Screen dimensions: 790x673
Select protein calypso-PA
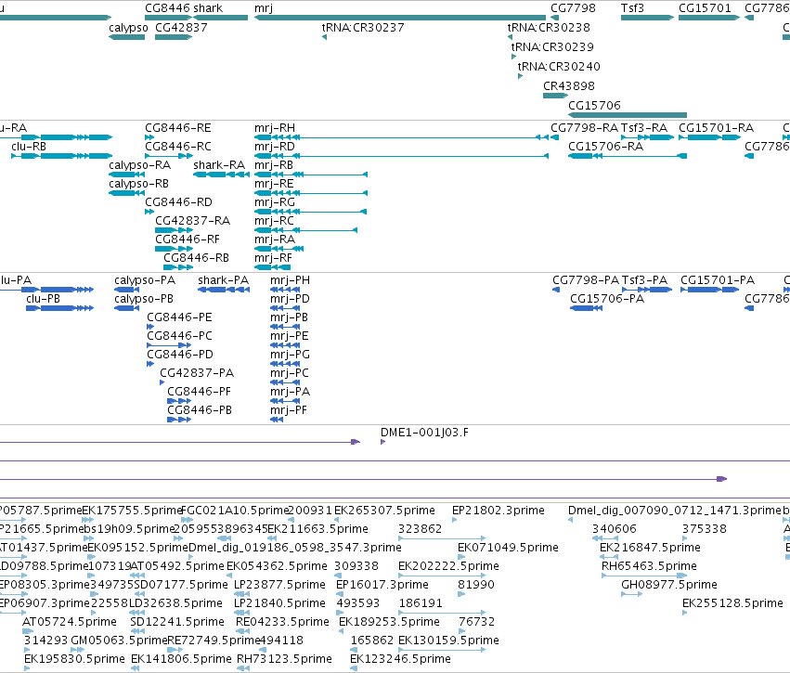pyautogui.click(x=126, y=289)
